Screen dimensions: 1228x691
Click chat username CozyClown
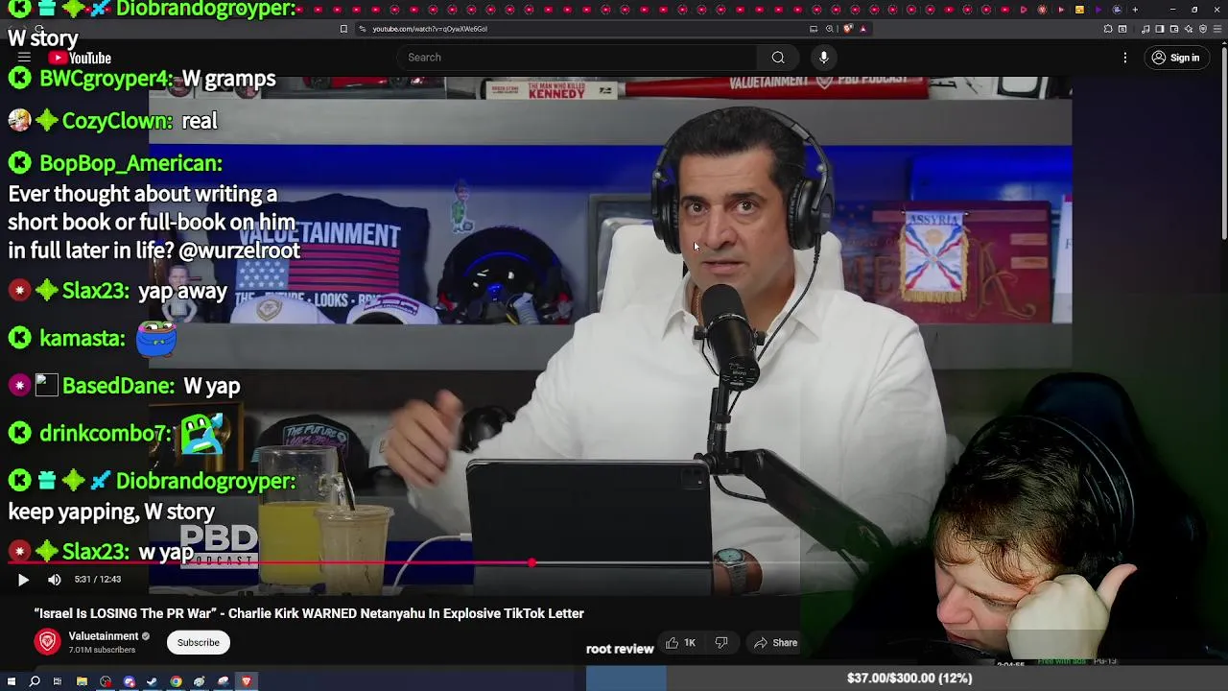[x=117, y=121]
